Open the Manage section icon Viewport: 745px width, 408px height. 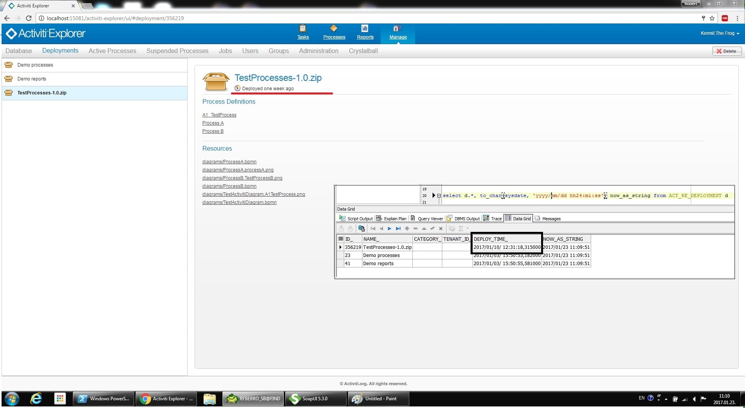pyautogui.click(x=397, y=29)
